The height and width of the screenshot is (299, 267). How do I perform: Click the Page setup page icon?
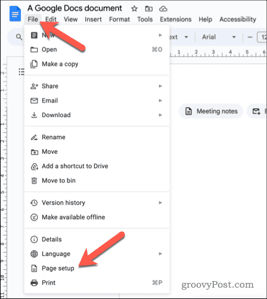[34, 269]
